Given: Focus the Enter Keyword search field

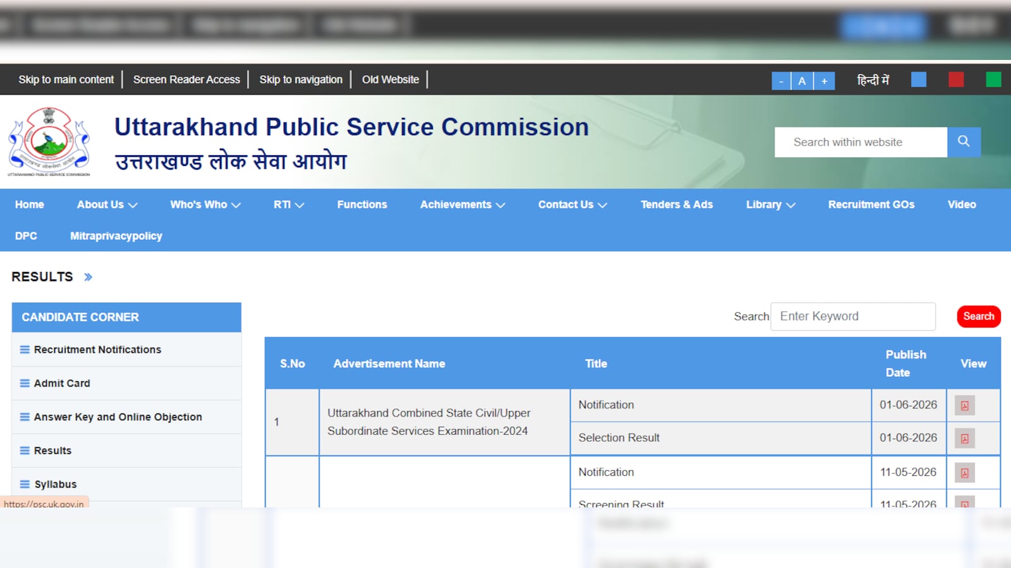Looking at the screenshot, I should 853,316.
